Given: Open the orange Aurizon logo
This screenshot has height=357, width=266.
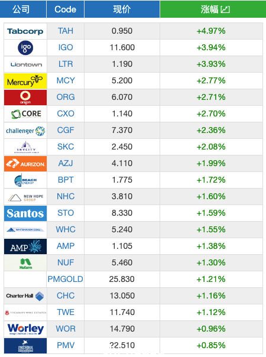Looking at the screenshot, I should (x=25, y=164).
